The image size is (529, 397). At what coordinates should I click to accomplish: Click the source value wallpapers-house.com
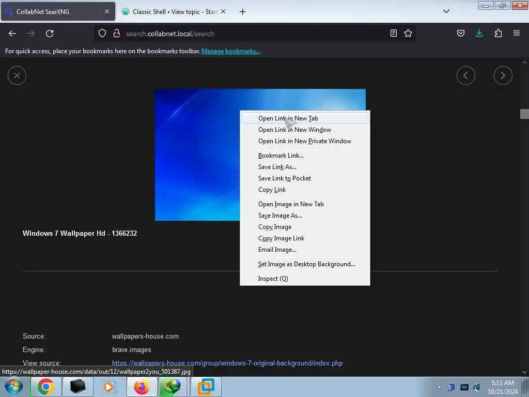[x=145, y=336]
